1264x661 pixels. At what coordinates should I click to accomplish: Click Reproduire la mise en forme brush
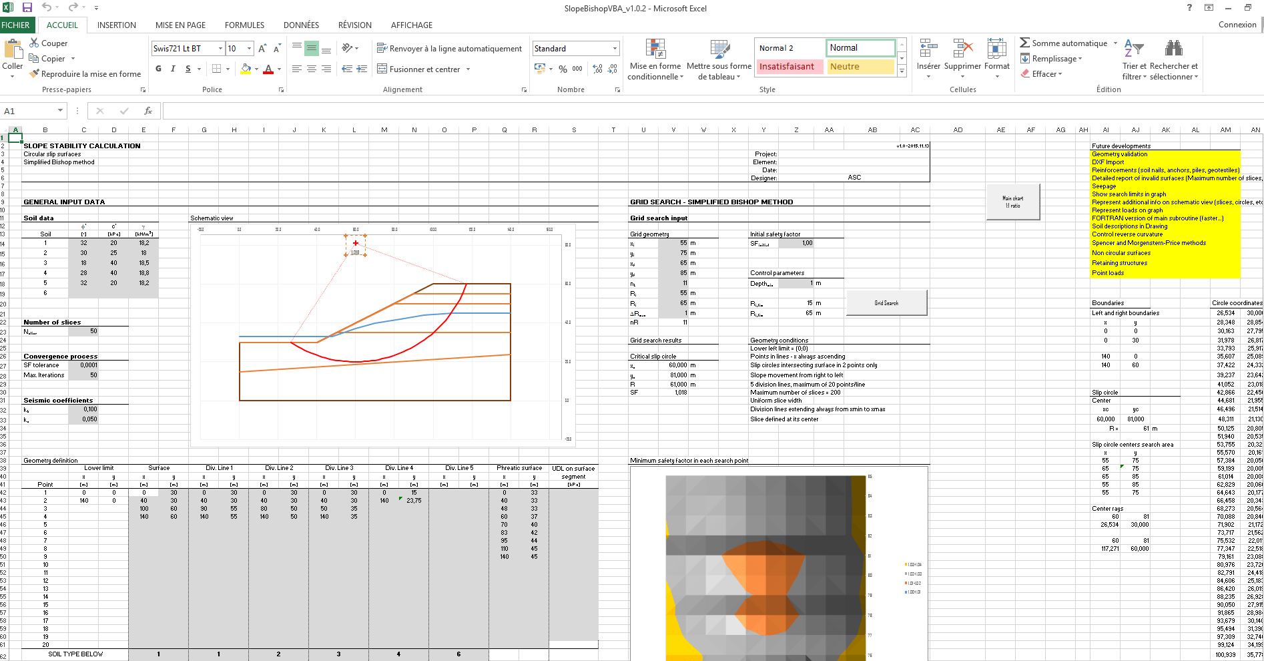pyautogui.click(x=35, y=73)
